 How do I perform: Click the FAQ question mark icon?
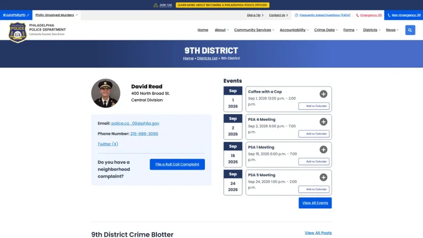(296, 15)
